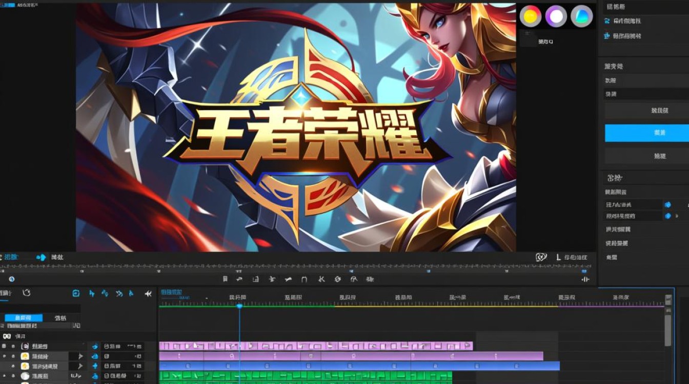Viewport: 689px width, 384px height.
Task: Select the blue clip on the third track
Action: (359, 366)
